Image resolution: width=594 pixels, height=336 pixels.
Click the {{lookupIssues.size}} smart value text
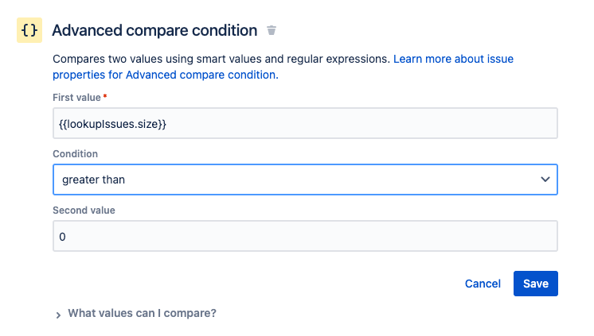[x=113, y=123]
